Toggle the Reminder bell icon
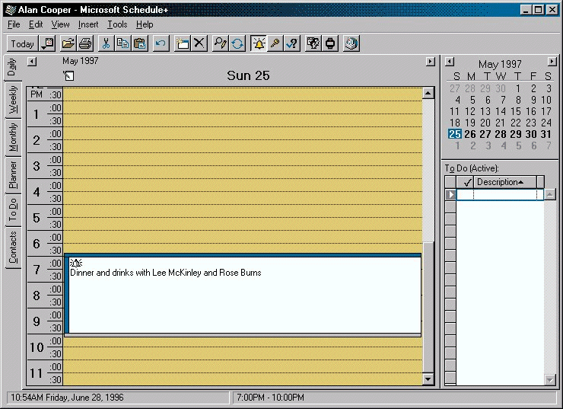 [x=259, y=43]
